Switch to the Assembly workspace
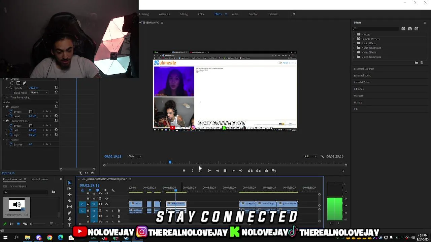The width and height of the screenshot is (431, 242). tap(164, 14)
